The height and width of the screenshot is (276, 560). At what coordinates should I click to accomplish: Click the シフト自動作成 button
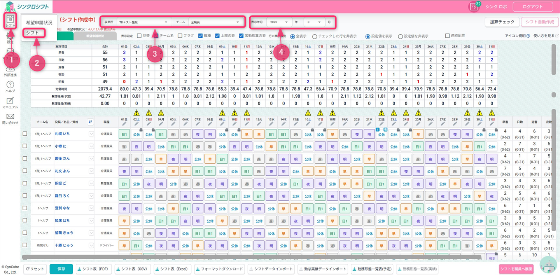(540, 22)
